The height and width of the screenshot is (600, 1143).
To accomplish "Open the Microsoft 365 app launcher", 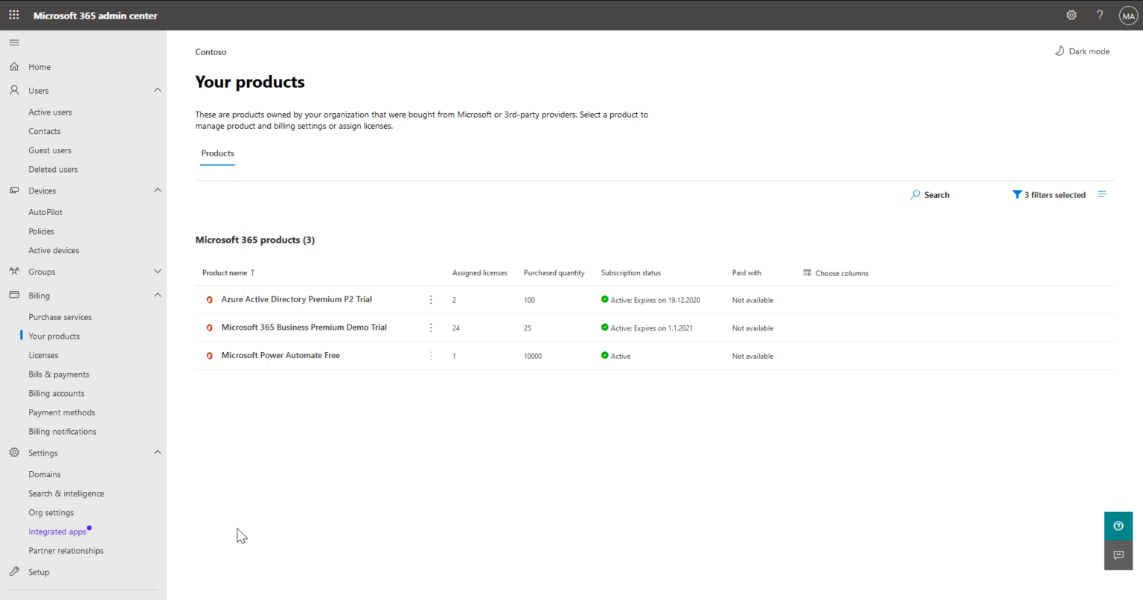I will click(x=13, y=15).
